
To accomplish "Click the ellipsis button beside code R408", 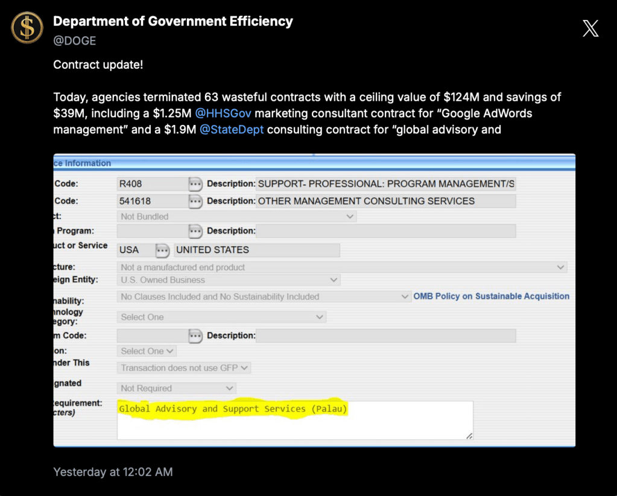I will 195,184.
